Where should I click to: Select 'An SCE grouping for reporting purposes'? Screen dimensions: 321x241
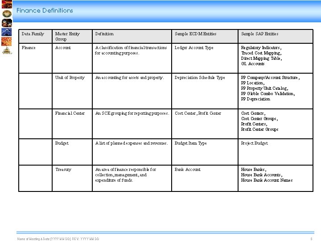pyautogui.click(x=132, y=113)
